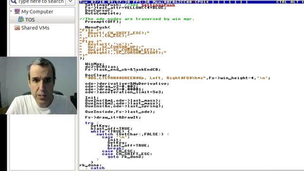
Task: Click the 'Fs->task_end_cb=&TaskEndCB;' line
Action: coord(123,69)
